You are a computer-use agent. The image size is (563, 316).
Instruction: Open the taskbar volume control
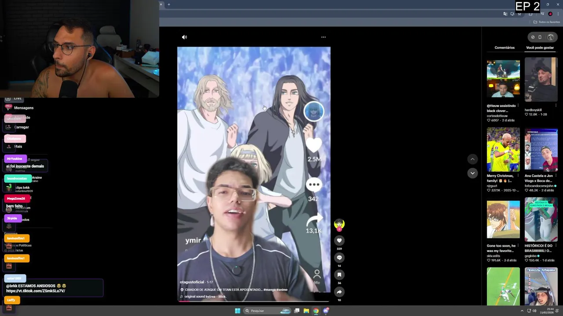click(534, 311)
